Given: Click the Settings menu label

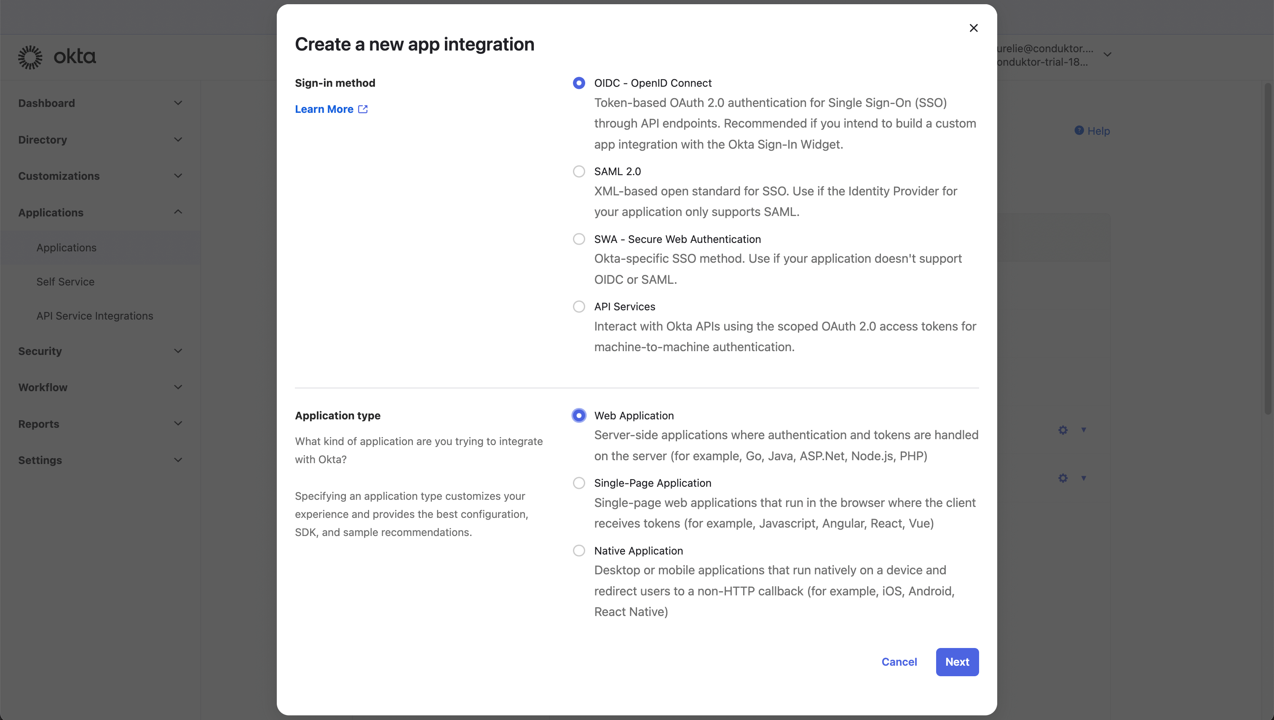Looking at the screenshot, I should pos(40,460).
